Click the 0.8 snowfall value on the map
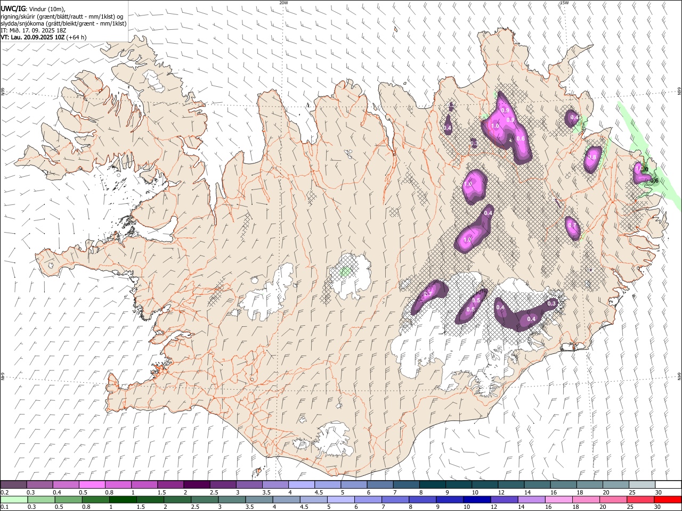Viewport: 682px width, 511px height. [591, 158]
